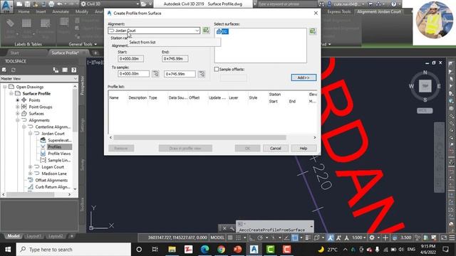Open PowerPoint from the taskbar

pyautogui.click(x=237, y=250)
